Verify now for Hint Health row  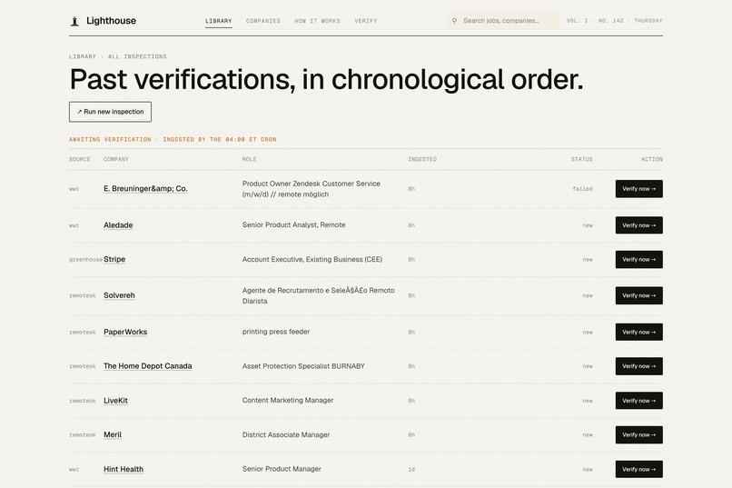tap(639, 469)
